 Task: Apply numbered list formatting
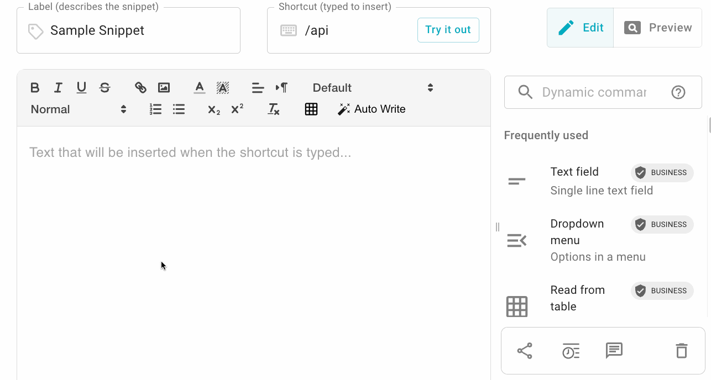155,109
